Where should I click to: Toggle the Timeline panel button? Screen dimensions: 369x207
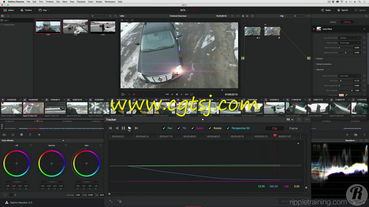(26, 10)
